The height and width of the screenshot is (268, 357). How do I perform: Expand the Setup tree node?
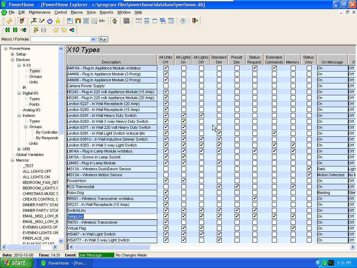12,54
